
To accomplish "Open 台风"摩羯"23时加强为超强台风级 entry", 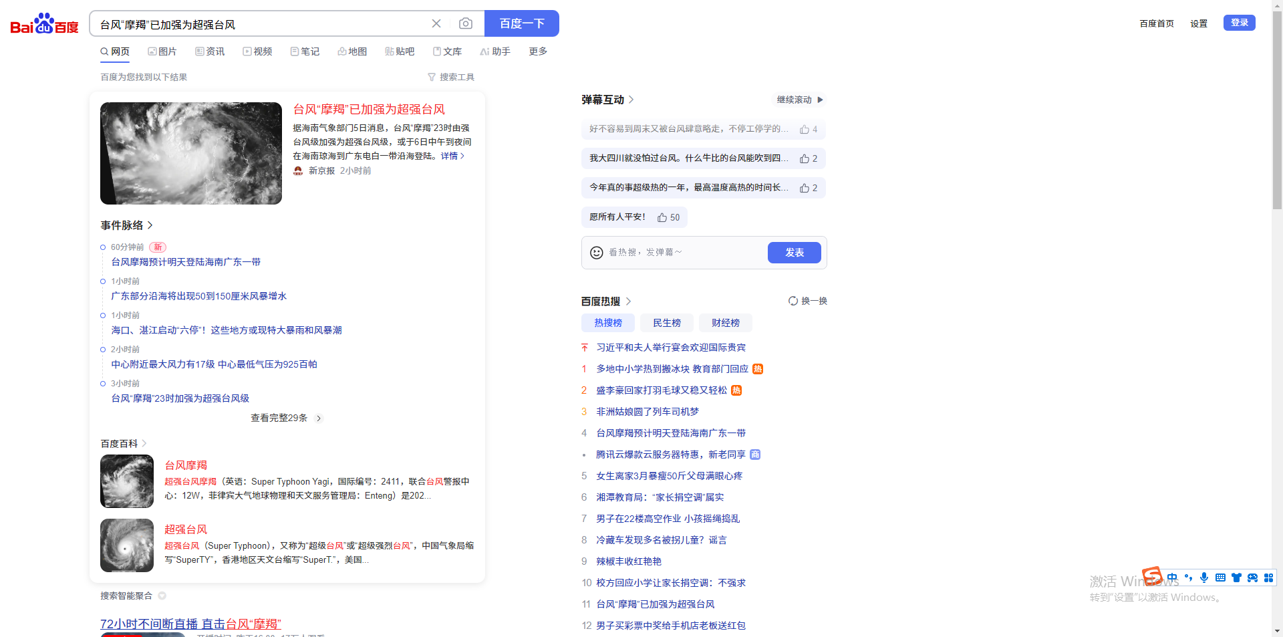I will pyautogui.click(x=180, y=398).
